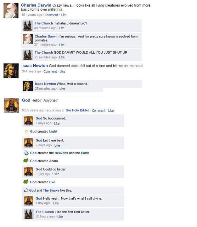The height and width of the screenshot is (227, 197).
Task: Click God's large profile avatar
Action: pyautogui.click(x=12, y=105)
